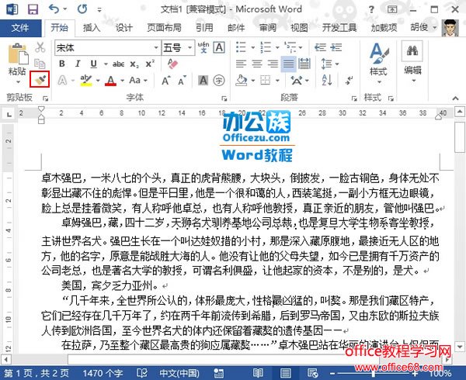Switch to the 引用 References tab

(204, 28)
